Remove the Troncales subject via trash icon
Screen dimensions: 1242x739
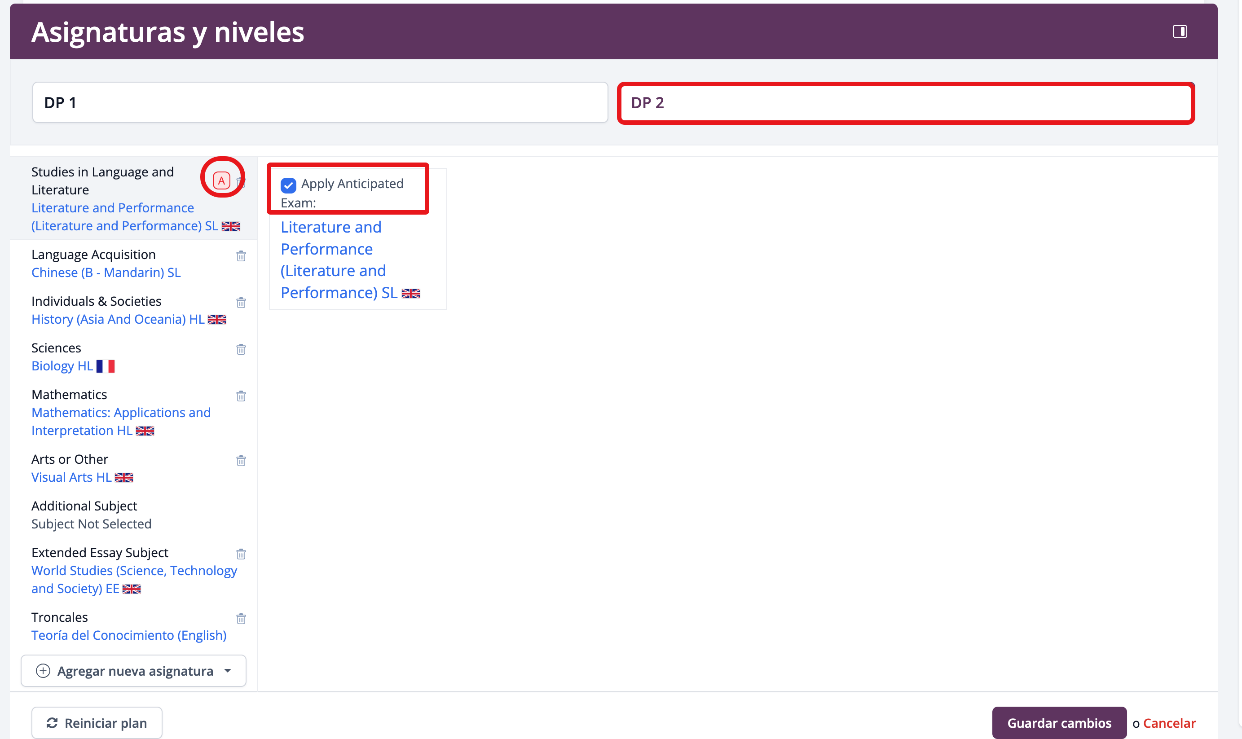click(x=241, y=619)
